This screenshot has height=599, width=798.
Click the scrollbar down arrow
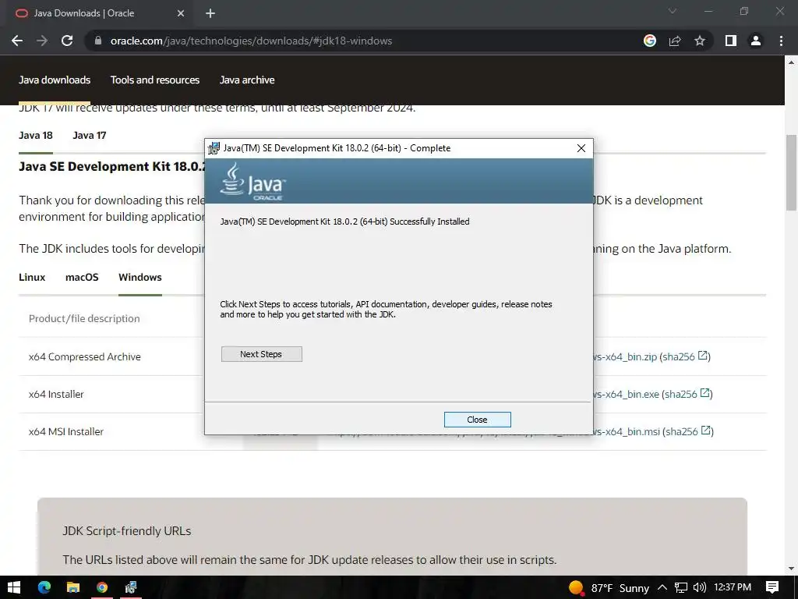coord(791,569)
